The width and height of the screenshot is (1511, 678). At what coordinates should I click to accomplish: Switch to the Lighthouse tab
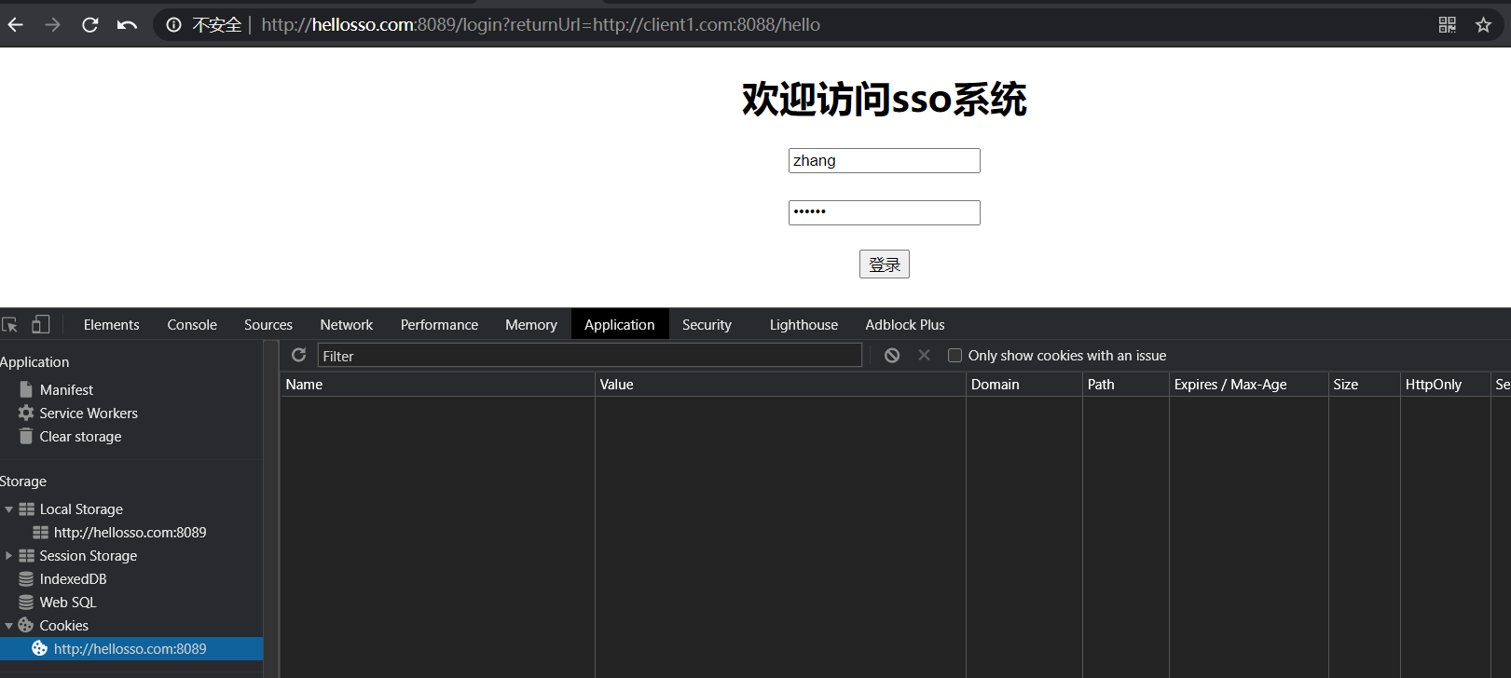point(804,324)
